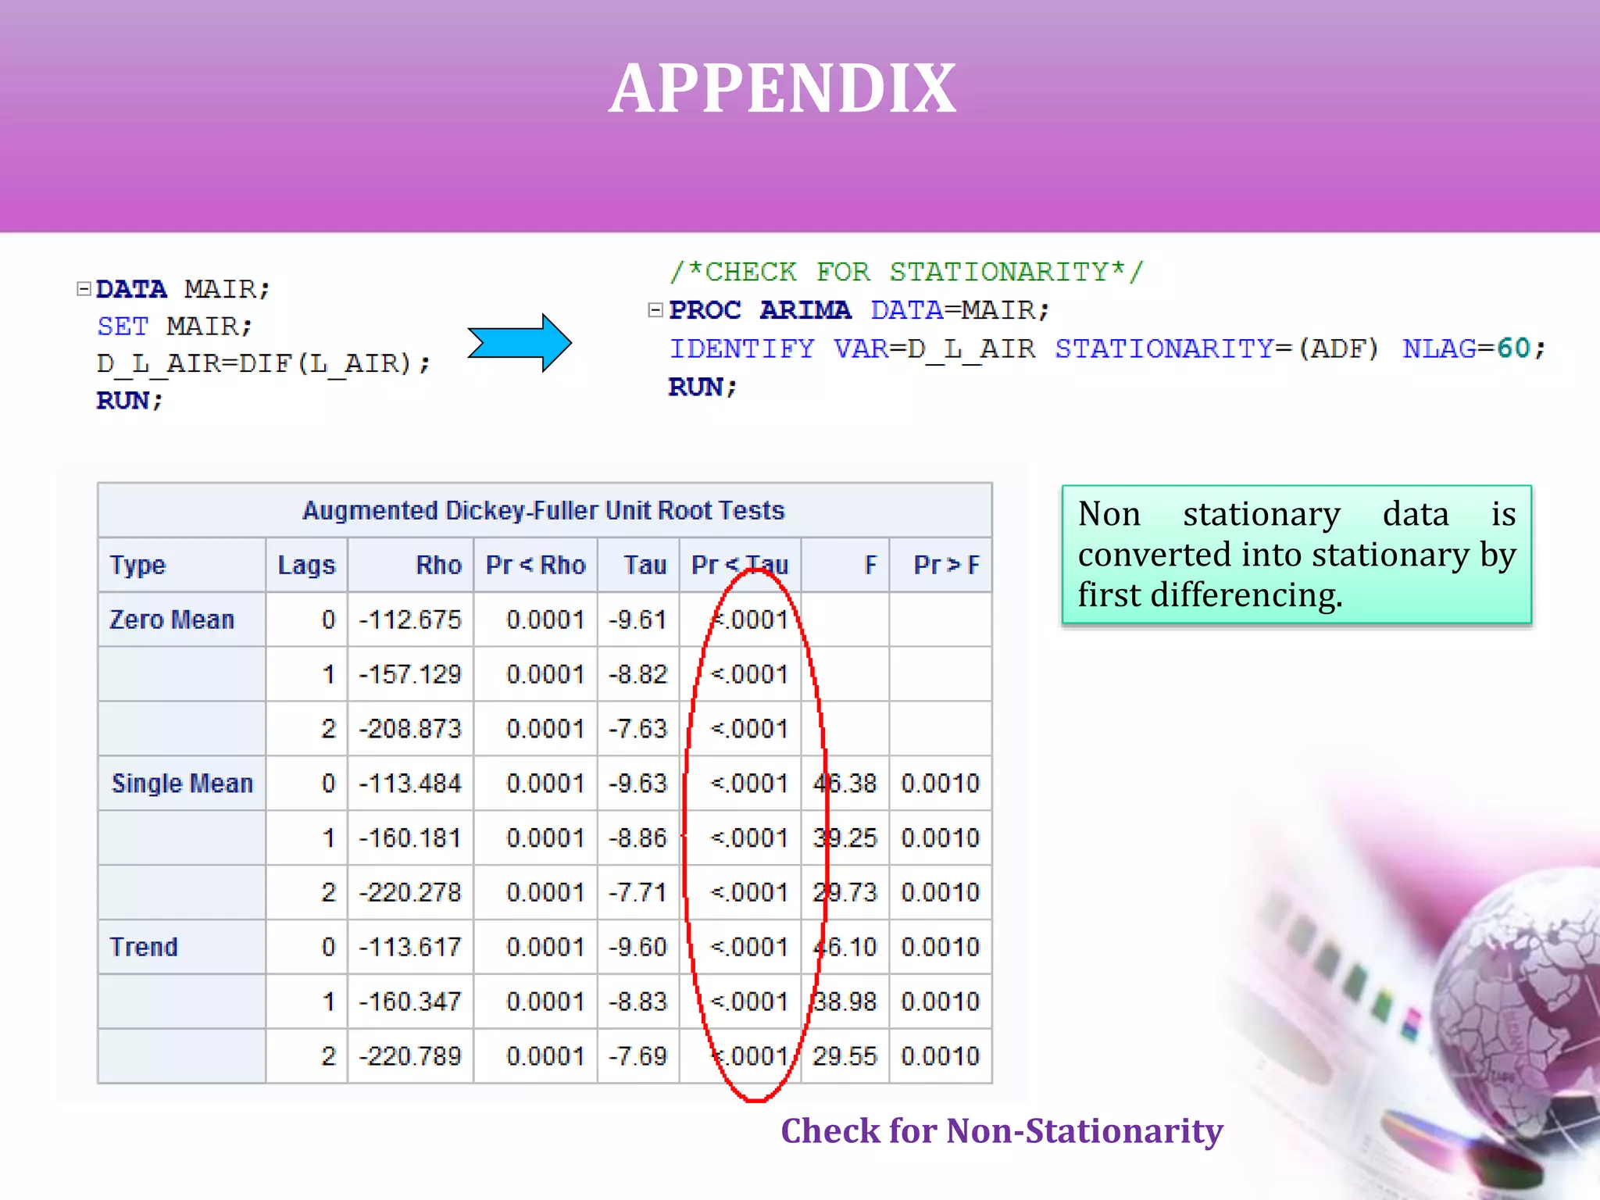Click the Tau value -7.63
1600x1200 pixels.
pos(637,729)
